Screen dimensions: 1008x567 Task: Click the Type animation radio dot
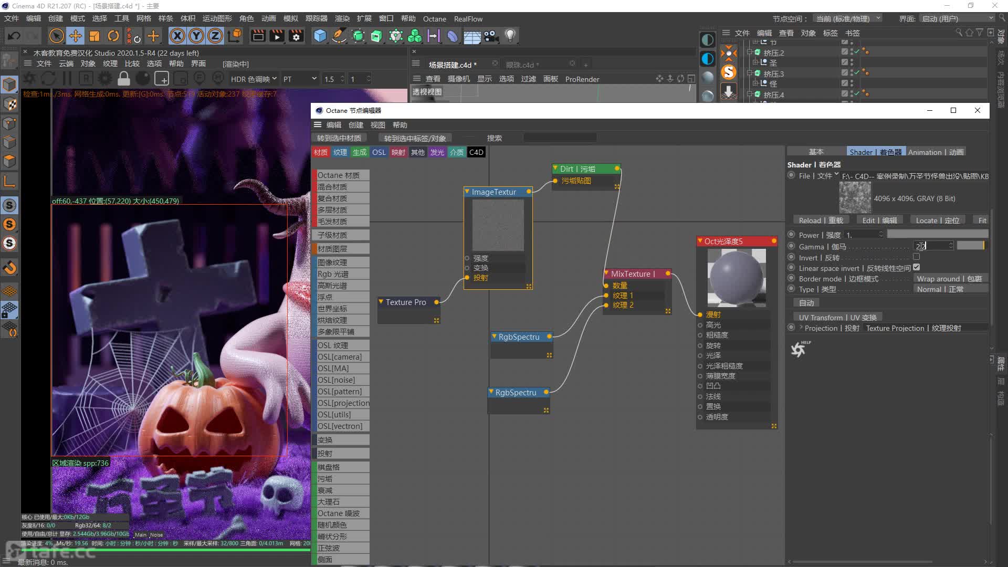tap(791, 289)
